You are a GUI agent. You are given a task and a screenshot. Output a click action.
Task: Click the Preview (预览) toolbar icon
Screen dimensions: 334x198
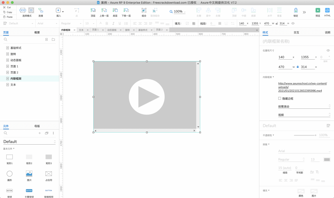click(317, 10)
